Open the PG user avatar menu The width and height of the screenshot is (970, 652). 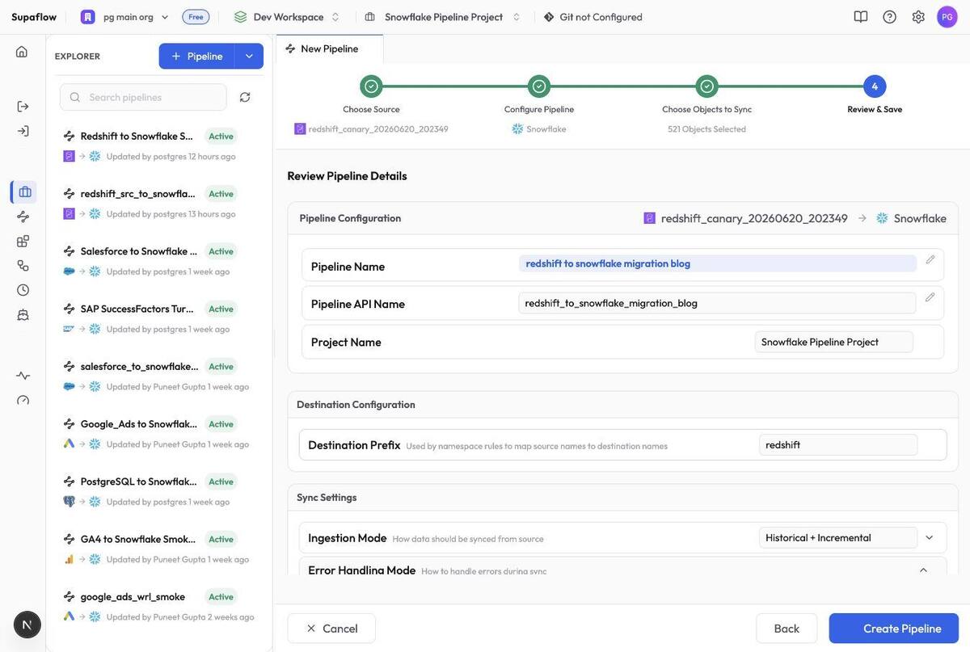coord(947,16)
